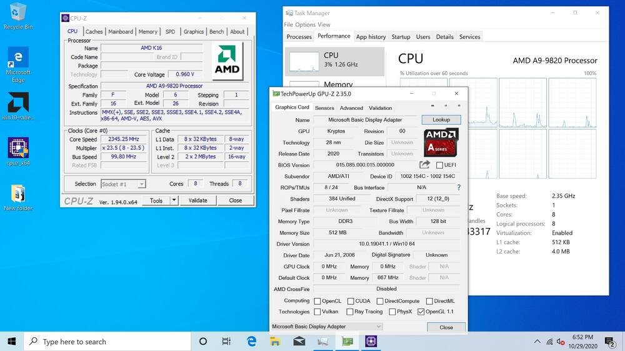Open the Windows Start menu
Image resolution: width=625 pixels, height=351 pixels.
(x=11, y=342)
